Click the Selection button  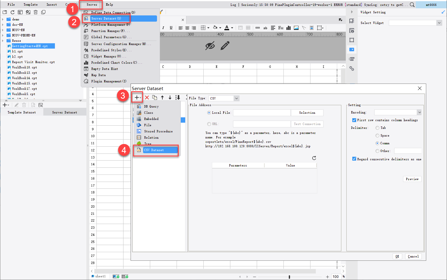coord(307,113)
